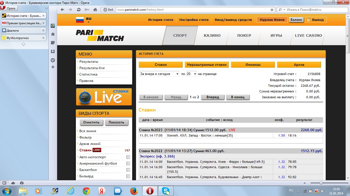Viewport: 350px width, 196px height.
Task: Tick the Американский футбол checkbox
Action: point(128,164)
